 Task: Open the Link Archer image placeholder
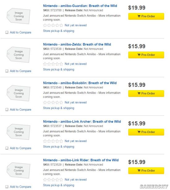tap(19, 132)
